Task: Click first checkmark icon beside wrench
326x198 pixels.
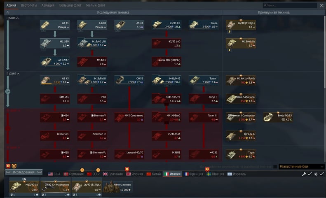Action: [310, 174]
